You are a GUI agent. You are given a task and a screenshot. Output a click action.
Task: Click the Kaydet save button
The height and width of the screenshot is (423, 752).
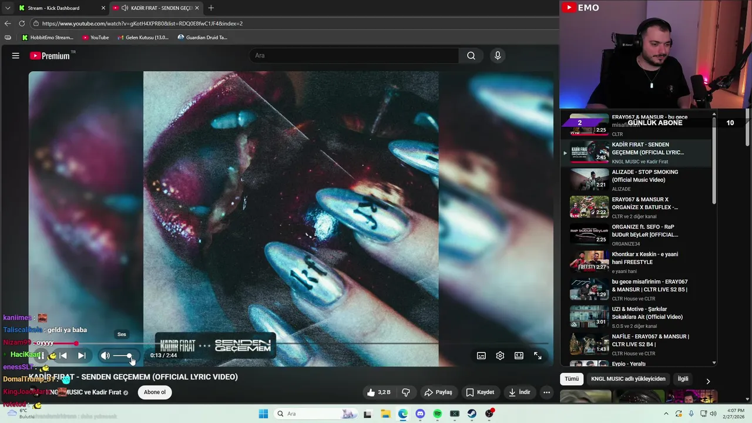point(480,392)
